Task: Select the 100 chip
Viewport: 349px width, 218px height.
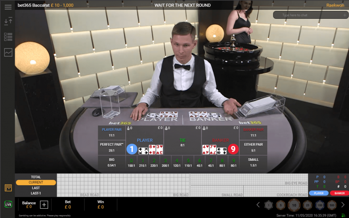Action: 320,205
